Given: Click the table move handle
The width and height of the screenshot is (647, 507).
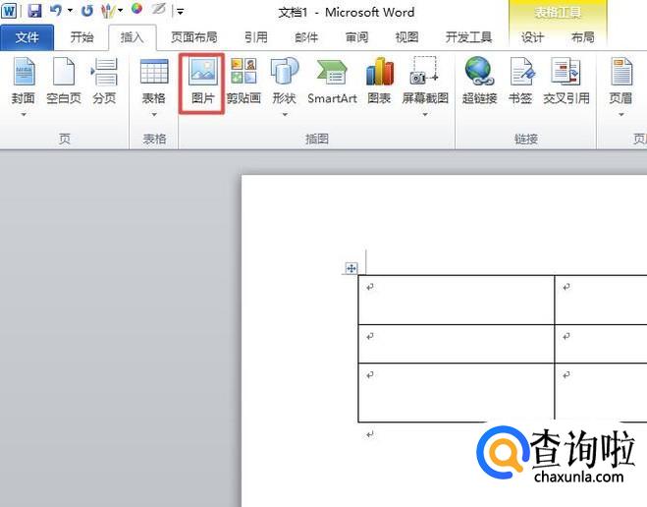Looking at the screenshot, I should pyautogui.click(x=351, y=268).
